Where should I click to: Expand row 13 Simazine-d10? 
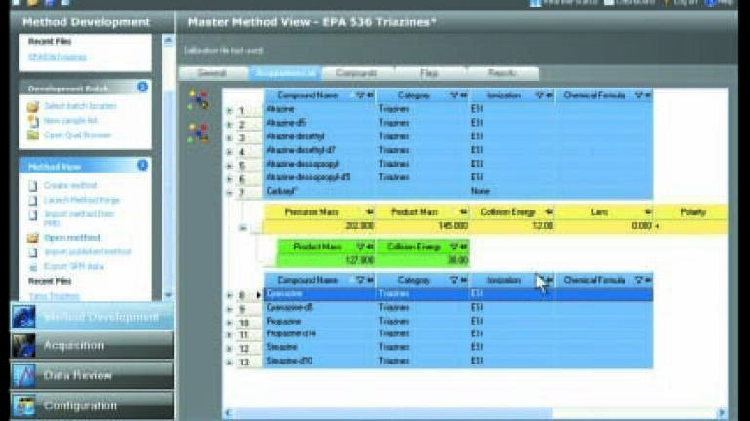[x=229, y=363]
